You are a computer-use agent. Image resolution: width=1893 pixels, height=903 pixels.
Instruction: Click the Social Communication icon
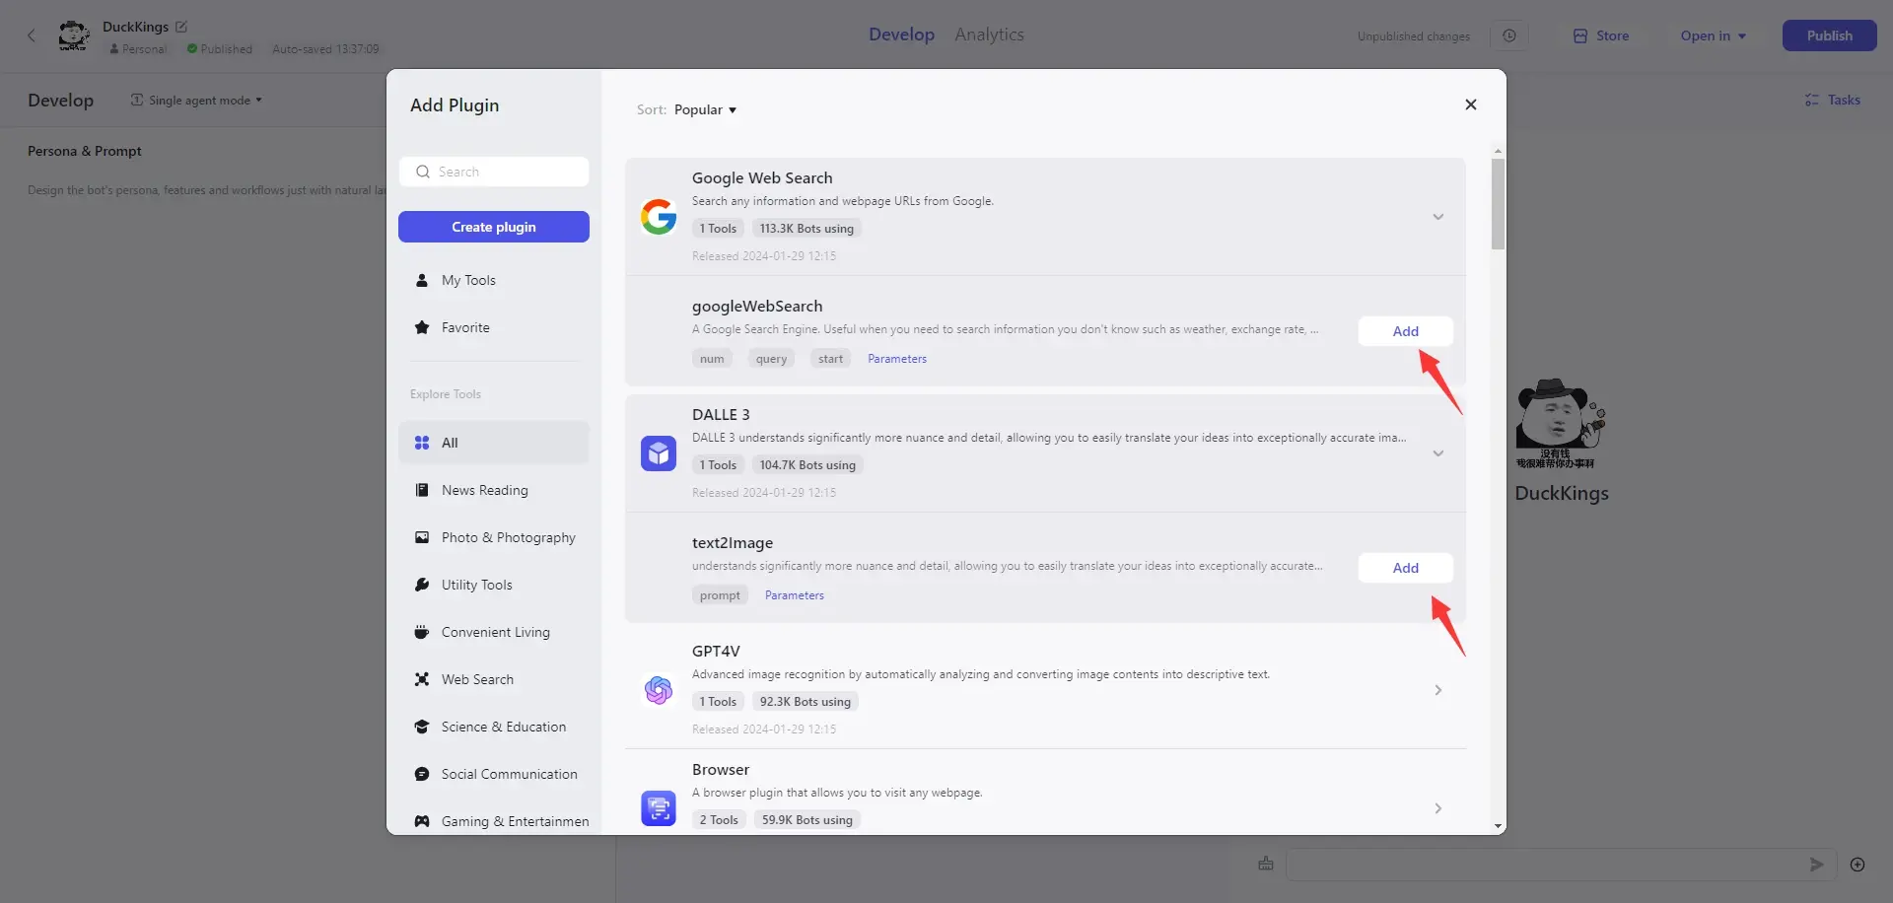[422, 774]
